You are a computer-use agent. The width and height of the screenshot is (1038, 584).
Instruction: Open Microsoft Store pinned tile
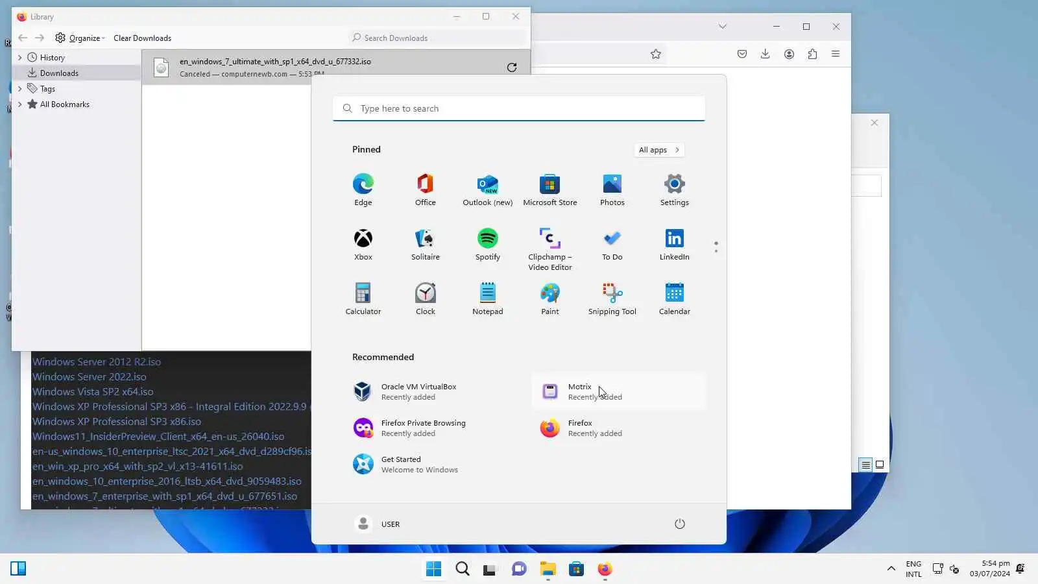pos(550,189)
